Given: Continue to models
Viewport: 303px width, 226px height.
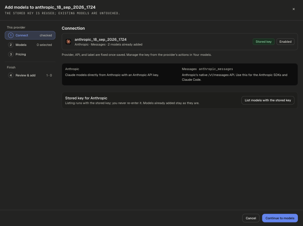Looking at the screenshot, I should coord(280,218).
